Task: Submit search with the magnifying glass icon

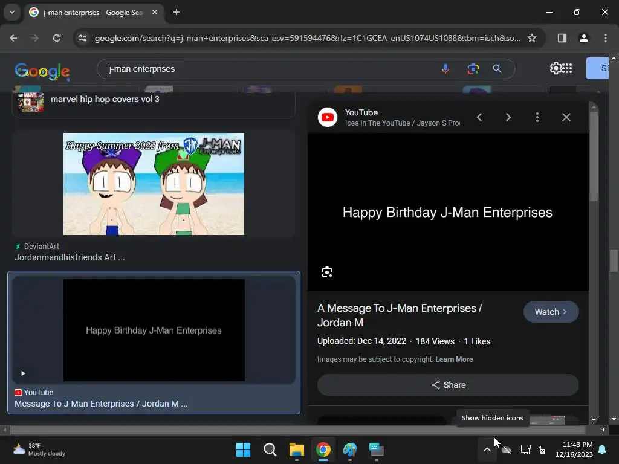Action: 497,69
